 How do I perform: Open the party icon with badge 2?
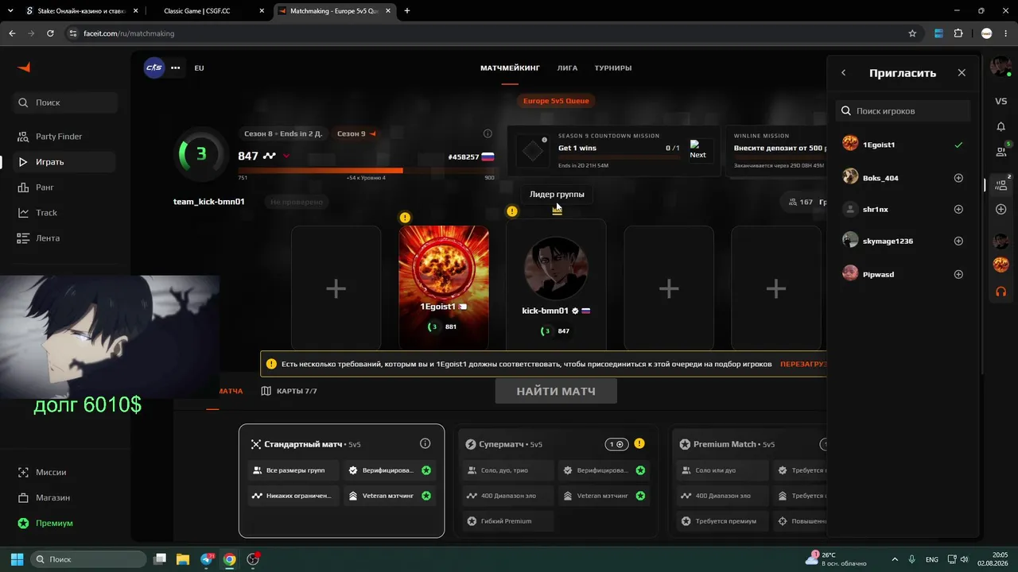tap(1001, 185)
